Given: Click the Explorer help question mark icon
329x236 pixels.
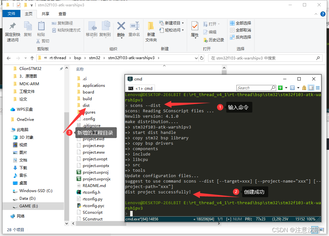Looking at the screenshot, I should [323, 14].
